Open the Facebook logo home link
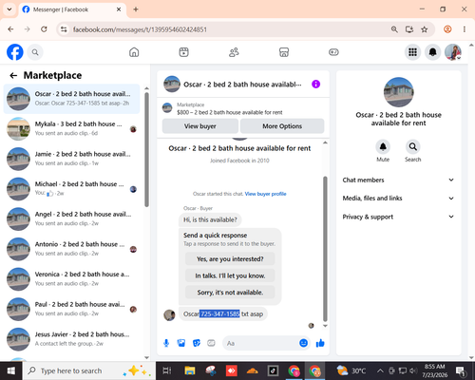Viewport: 475px width, 380px height. (15, 52)
